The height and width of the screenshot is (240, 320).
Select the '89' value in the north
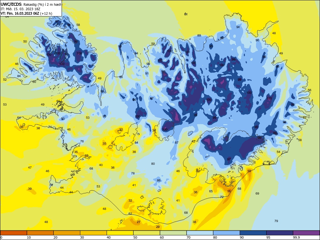pyautogui.click(x=199, y=35)
